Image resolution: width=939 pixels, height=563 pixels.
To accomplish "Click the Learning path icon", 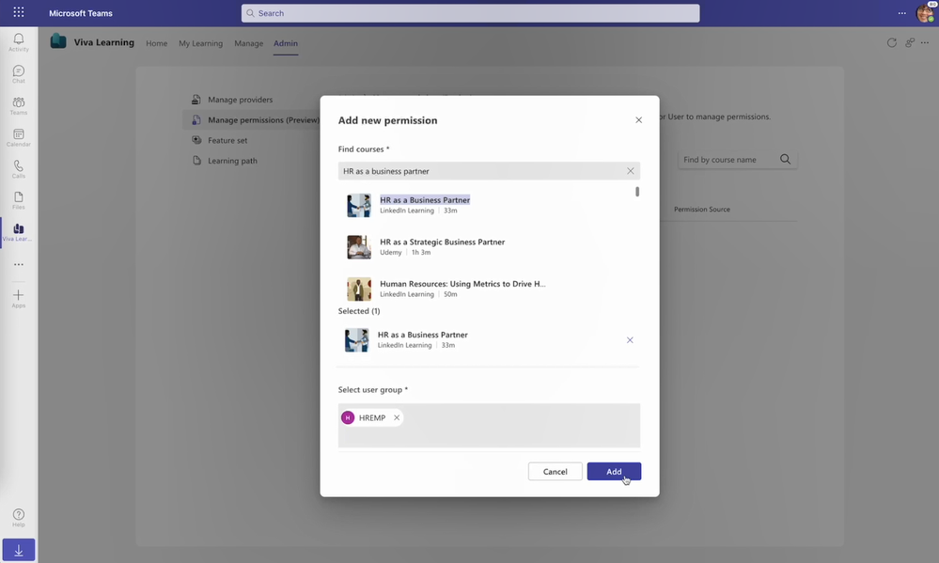I will tap(196, 161).
